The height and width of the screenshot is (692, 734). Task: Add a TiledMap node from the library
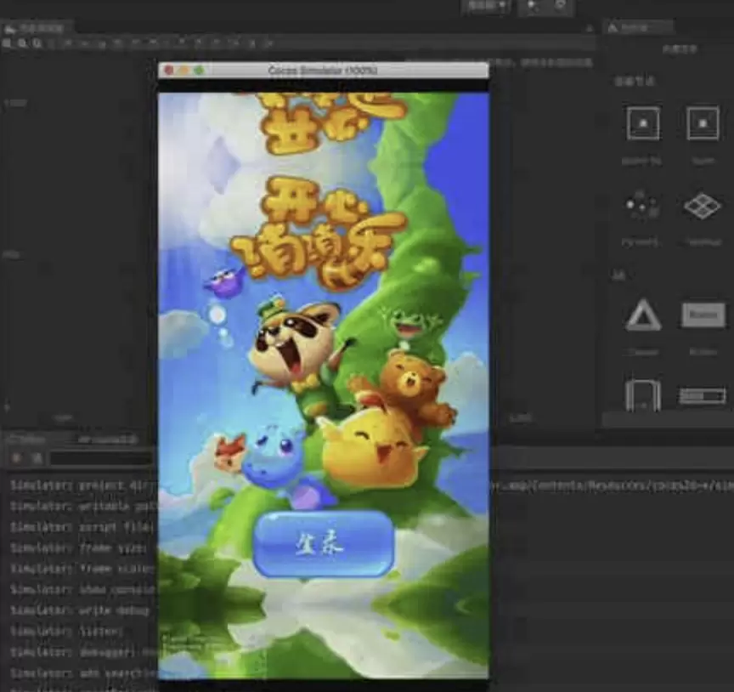[703, 205]
